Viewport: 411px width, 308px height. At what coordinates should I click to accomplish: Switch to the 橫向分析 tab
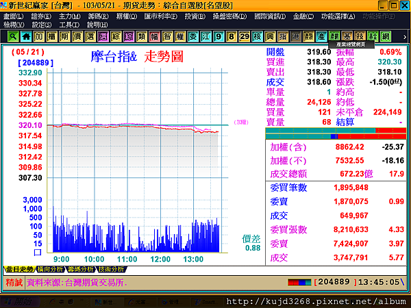50,269
